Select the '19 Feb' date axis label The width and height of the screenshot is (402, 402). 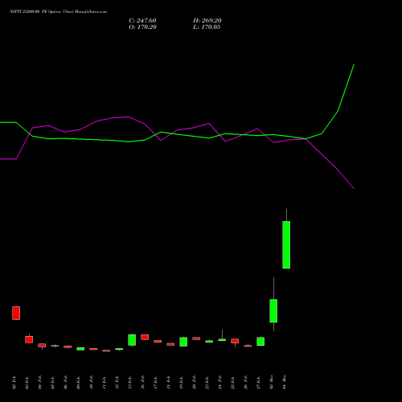pyautogui.click(x=182, y=383)
